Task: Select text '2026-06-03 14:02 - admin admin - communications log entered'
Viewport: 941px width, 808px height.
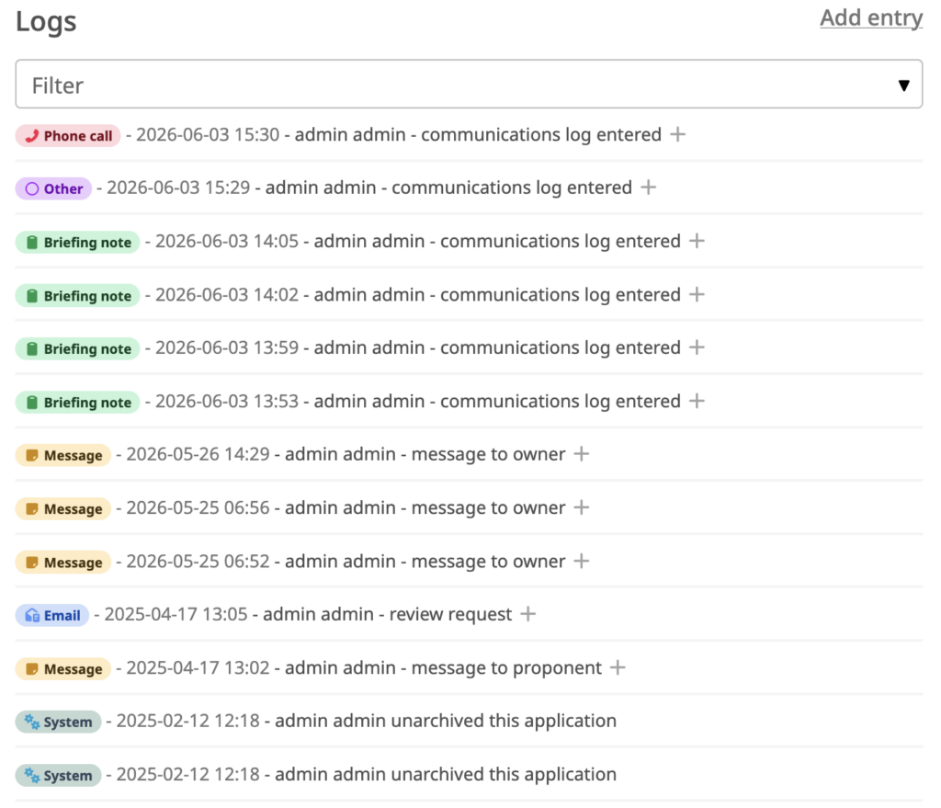Action: coord(418,294)
